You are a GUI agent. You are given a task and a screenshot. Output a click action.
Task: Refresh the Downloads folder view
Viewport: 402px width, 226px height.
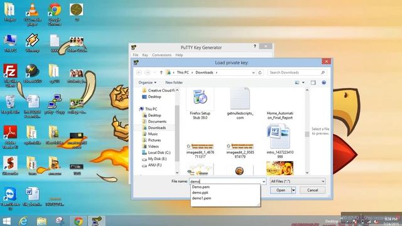point(259,73)
